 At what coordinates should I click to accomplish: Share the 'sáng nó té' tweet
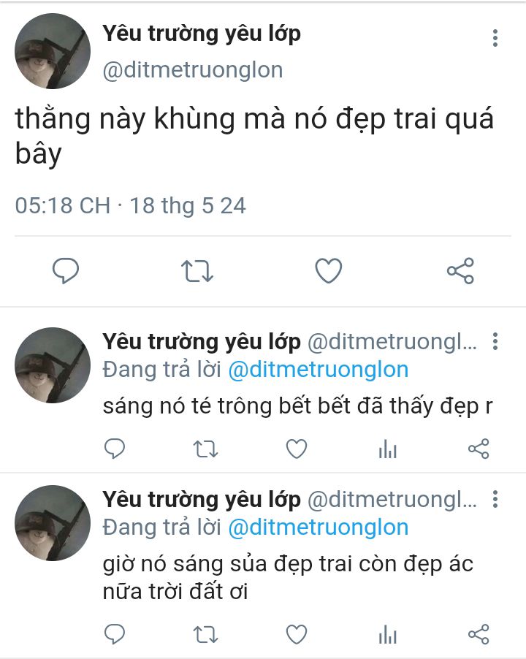(479, 449)
